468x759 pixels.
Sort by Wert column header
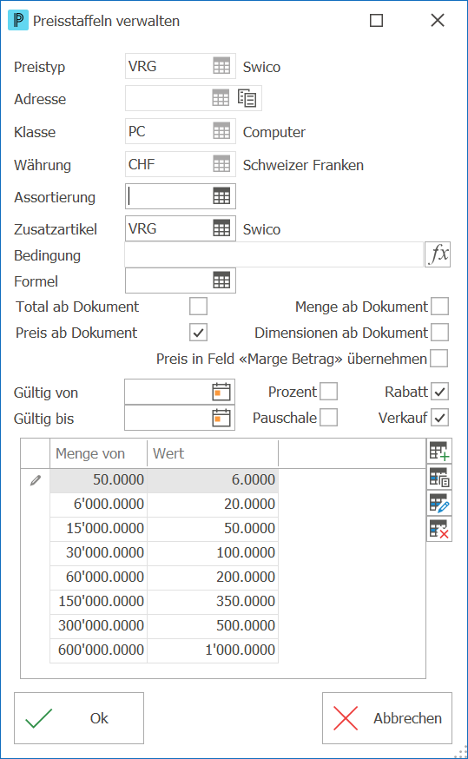click(x=213, y=453)
